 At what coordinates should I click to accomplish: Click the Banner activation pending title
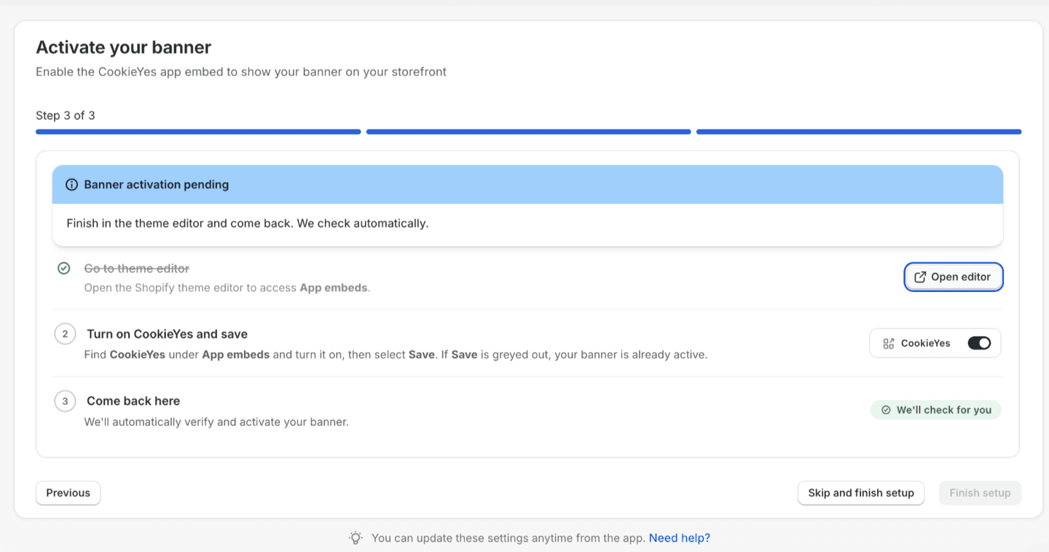tap(157, 185)
